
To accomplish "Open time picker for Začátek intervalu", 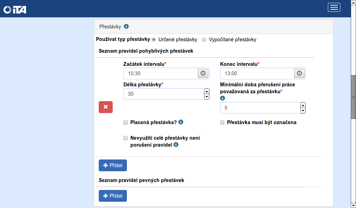I will click(203, 73).
